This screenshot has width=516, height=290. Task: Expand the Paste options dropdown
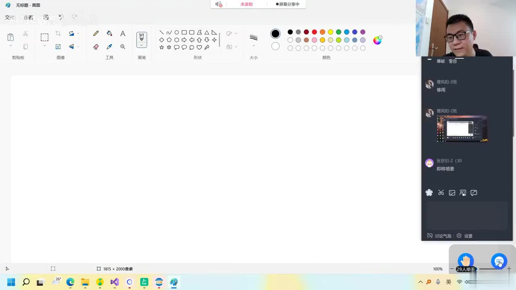[10, 46]
